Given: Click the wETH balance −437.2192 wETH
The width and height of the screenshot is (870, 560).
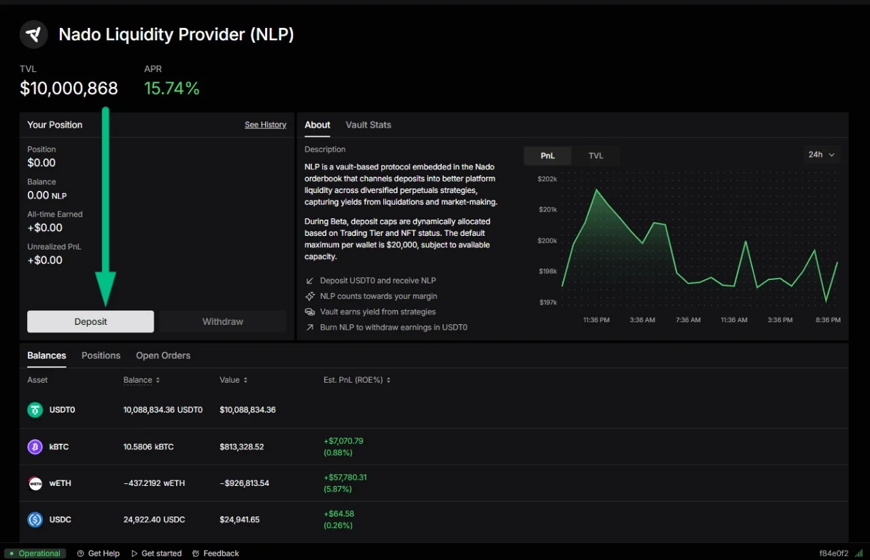Looking at the screenshot, I should [x=154, y=483].
